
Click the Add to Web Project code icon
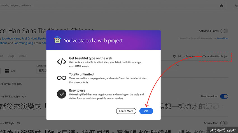coord(204,56)
